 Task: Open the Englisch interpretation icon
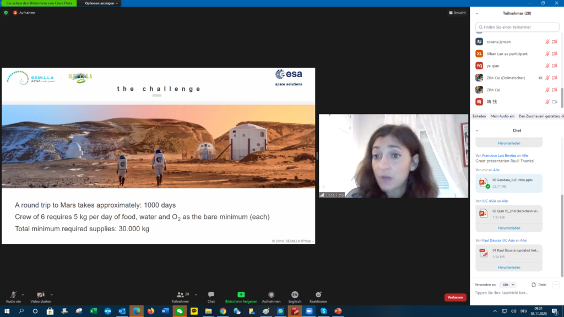(295, 295)
